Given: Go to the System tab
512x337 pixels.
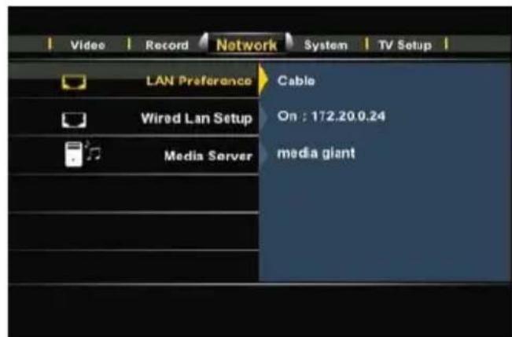Looking at the screenshot, I should tap(326, 45).
